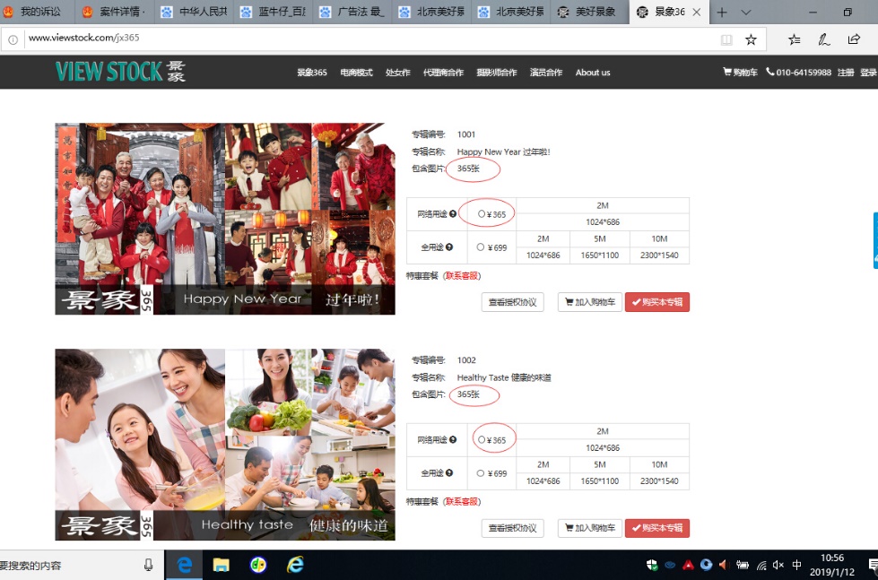Click the Happy New Year album thumbnail
878x580 pixels.
coord(225,219)
